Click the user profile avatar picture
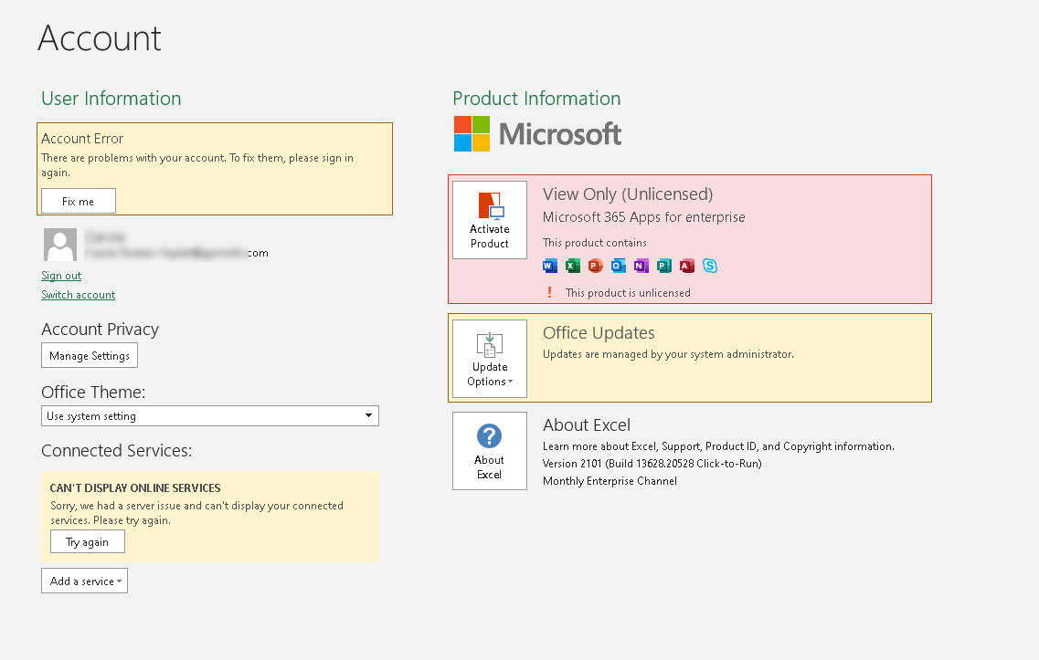Viewport: 1039px width, 660px height. coord(60,245)
